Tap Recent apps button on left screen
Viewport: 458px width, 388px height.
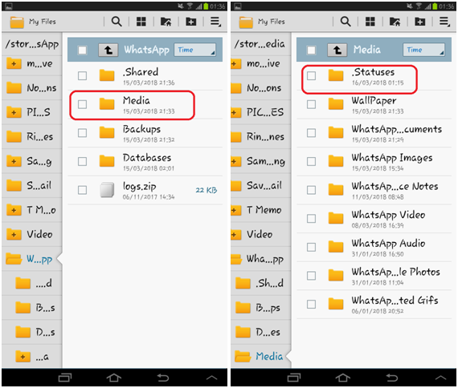[65, 378]
